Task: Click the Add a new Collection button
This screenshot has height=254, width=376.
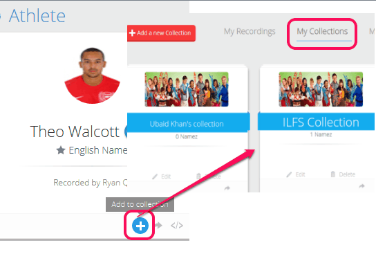Action: pos(161,33)
